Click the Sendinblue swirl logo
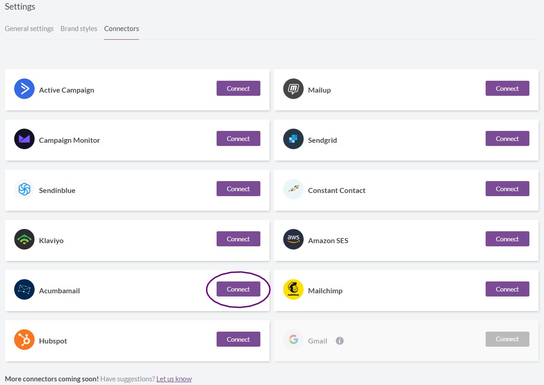The image size is (544, 385). pyautogui.click(x=24, y=189)
